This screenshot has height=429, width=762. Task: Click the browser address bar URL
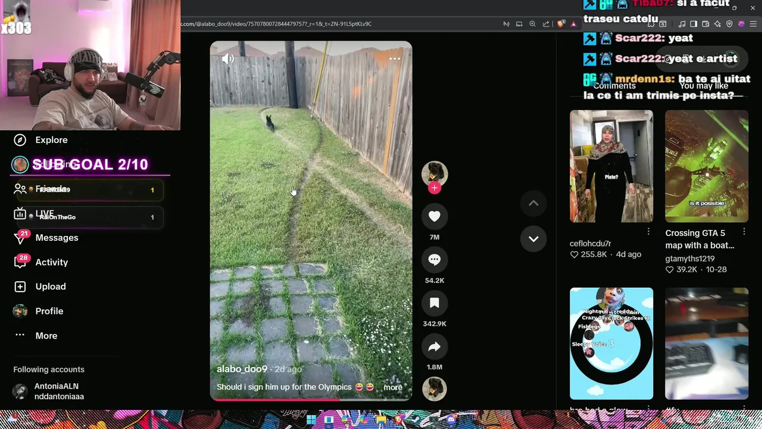(x=277, y=24)
